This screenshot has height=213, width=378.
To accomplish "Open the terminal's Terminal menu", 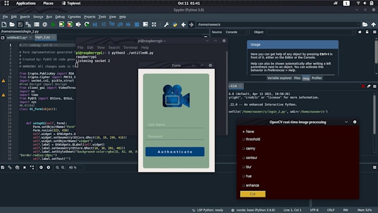I will 130,47.
